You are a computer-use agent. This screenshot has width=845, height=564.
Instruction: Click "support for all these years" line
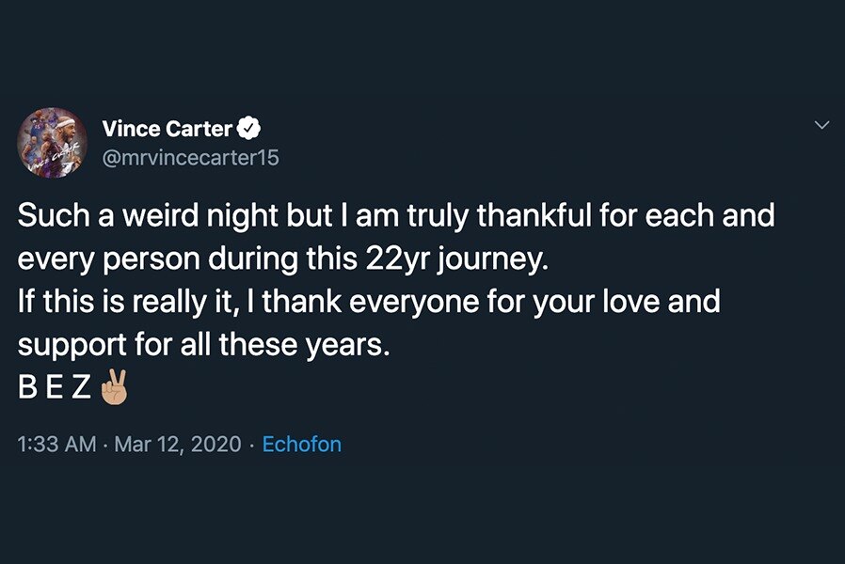click(202, 346)
